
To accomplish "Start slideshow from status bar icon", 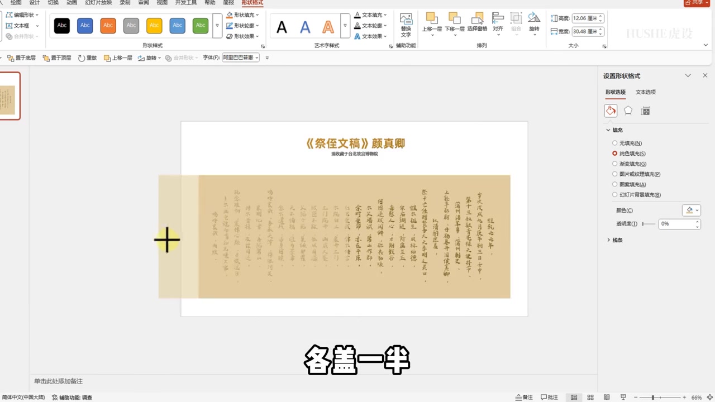I will (623, 397).
